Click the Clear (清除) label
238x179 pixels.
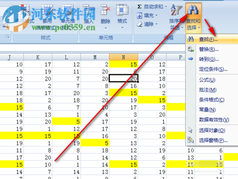pyautogui.click(x=149, y=24)
